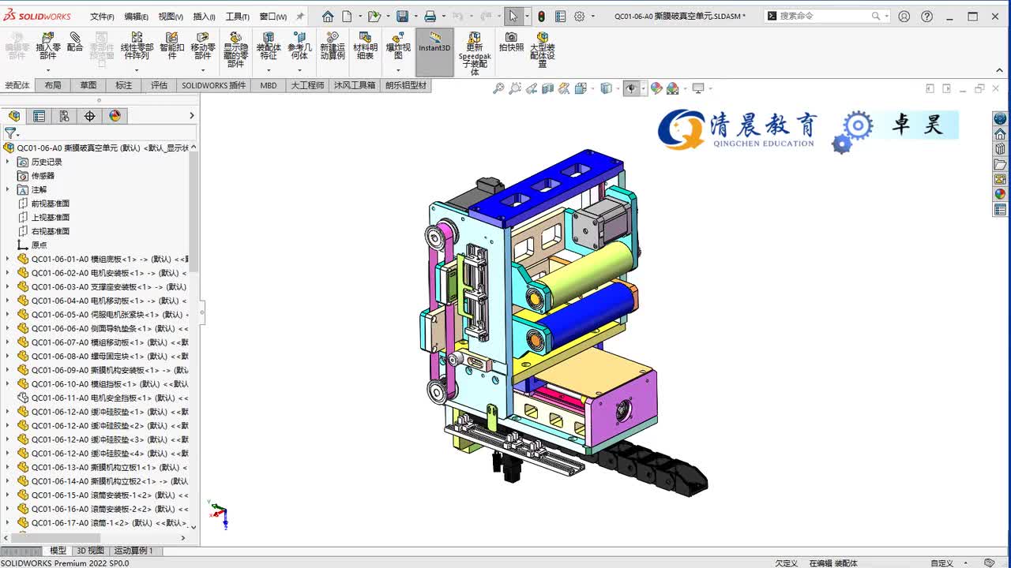Viewport: 1011px width, 568px height.
Task: Open the 文件(F) menu
Action: coord(102,17)
